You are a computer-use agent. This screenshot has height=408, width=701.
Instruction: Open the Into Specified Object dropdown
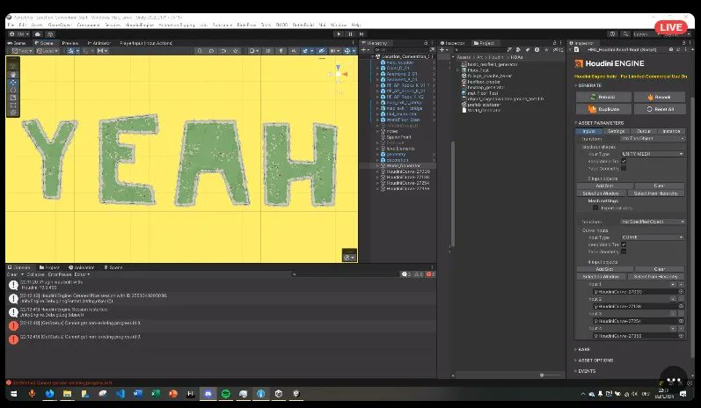coord(653,222)
